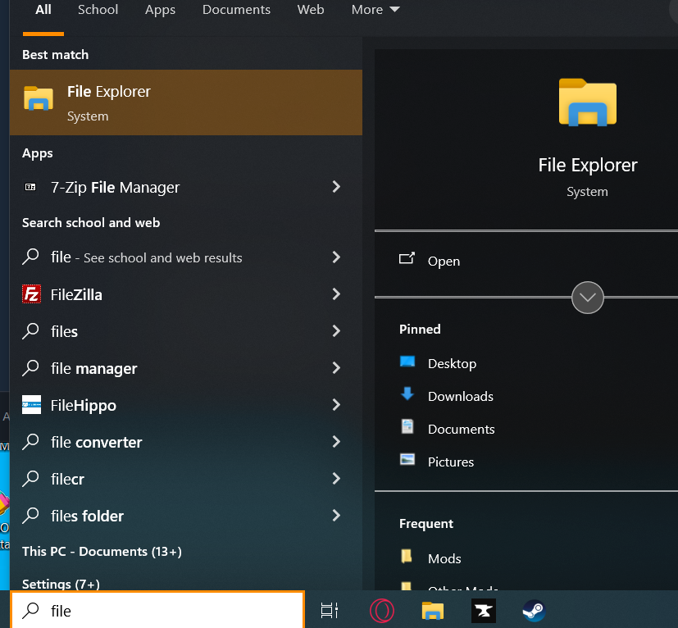Expand 7-Zip File Manager options arrow
Image resolution: width=678 pixels, height=628 pixels.
point(336,187)
